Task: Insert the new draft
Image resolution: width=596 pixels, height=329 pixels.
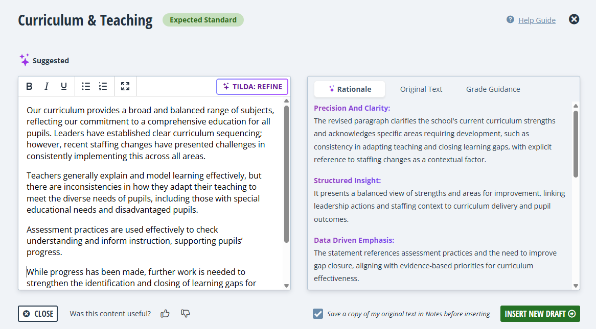Action: (x=540, y=314)
